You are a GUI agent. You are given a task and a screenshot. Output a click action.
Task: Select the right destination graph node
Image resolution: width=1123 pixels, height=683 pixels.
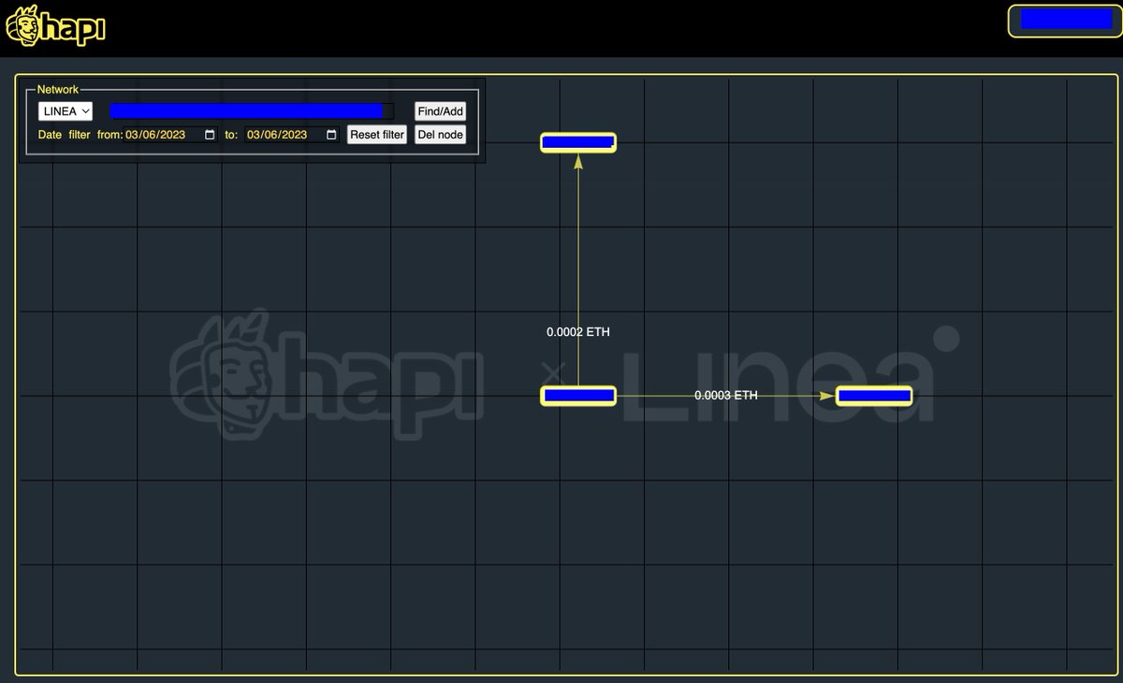[x=874, y=396]
